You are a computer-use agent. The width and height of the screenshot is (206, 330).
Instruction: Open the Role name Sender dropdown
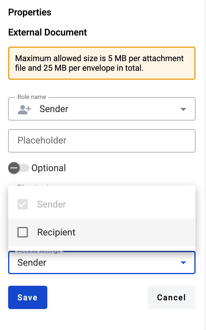click(x=102, y=109)
